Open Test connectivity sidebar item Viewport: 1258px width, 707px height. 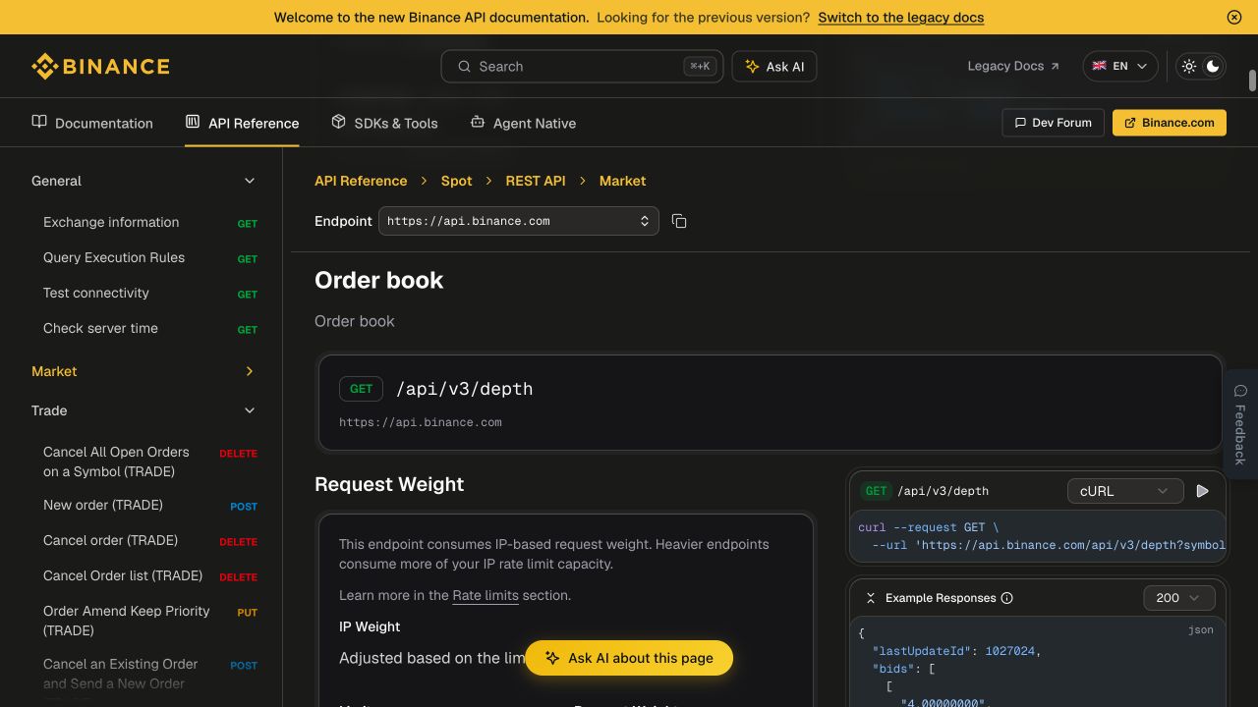pyautogui.click(x=150, y=294)
